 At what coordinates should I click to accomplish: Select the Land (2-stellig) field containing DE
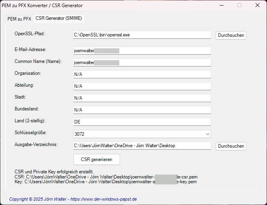(x=142, y=122)
